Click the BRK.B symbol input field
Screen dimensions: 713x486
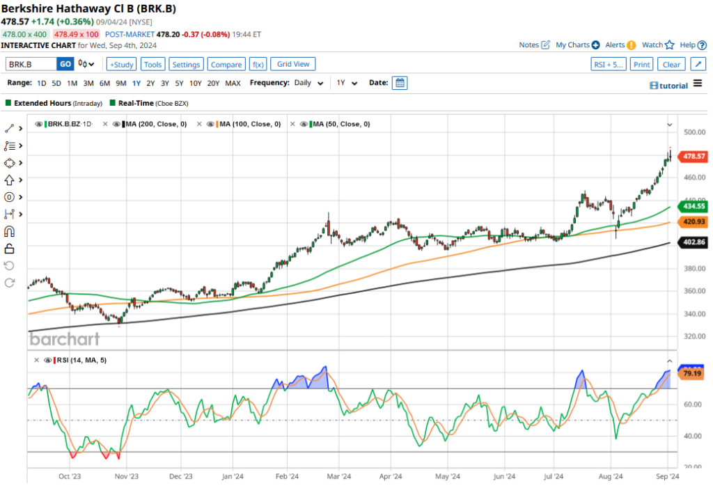pos(31,64)
